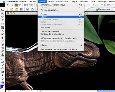Select the Eyedropper tool

pos(3,20)
